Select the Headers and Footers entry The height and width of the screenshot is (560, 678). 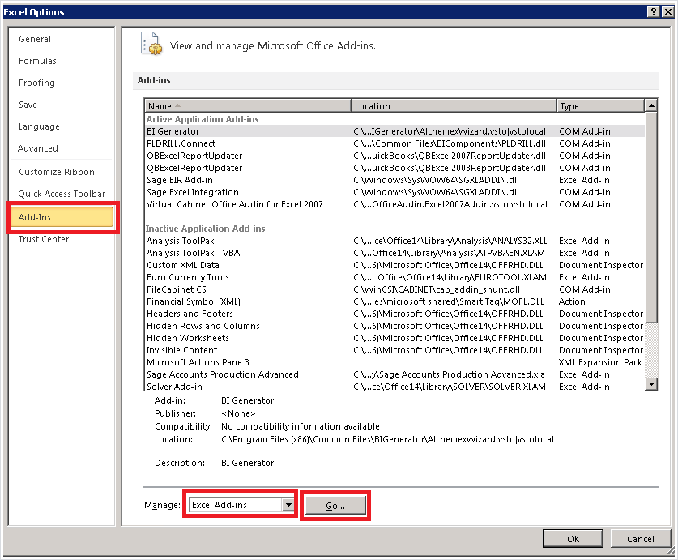(394, 314)
